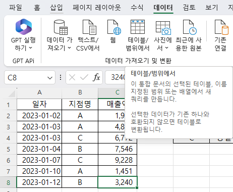Viewport: 233px width, 192px height.
Task: Click the formula bar confirm checkmark
Action: pyautogui.click(x=84, y=77)
